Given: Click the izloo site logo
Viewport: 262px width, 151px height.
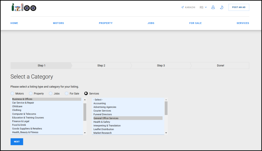Looking at the screenshot, I should pos(23,7).
